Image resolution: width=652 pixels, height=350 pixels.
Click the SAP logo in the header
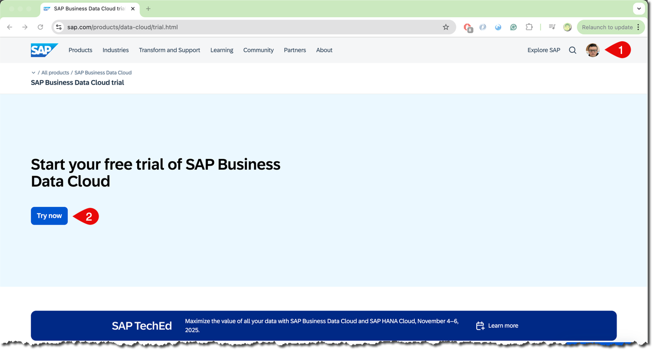click(x=44, y=50)
